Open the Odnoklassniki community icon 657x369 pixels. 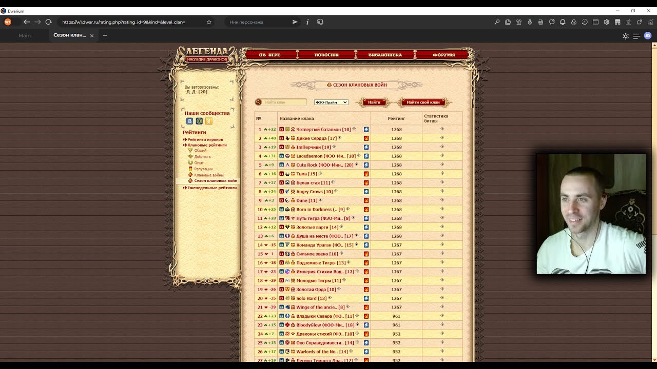pyautogui.click(x=209, y=121)
